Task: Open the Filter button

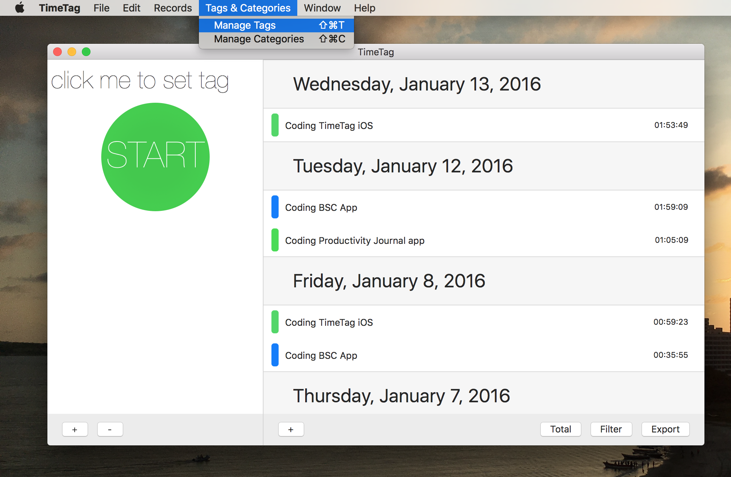Action: click(x=611, y=429)
